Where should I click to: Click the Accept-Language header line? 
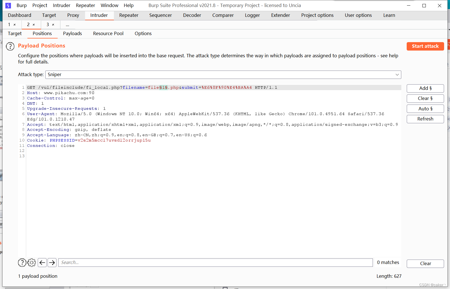pyautogui.click(x=117, y=135)
